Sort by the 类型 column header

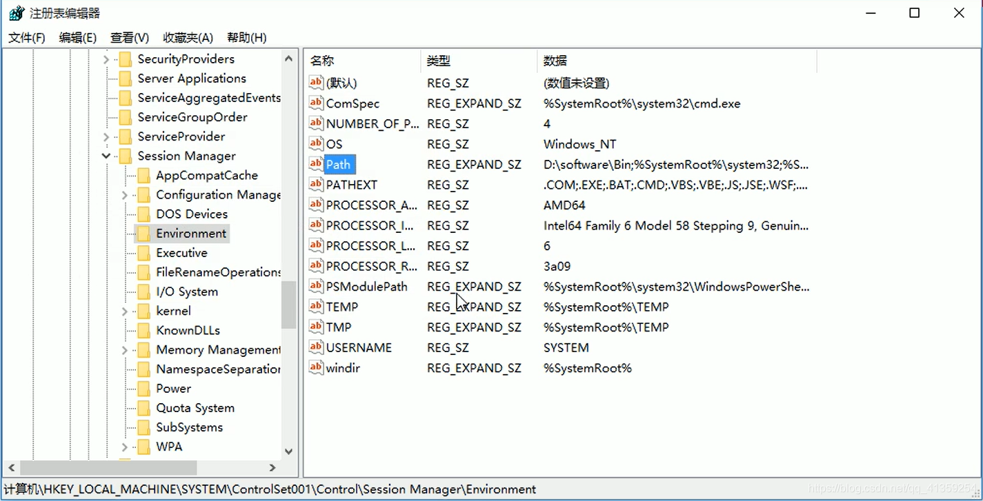pyautogui.click(x=479, y=61)
